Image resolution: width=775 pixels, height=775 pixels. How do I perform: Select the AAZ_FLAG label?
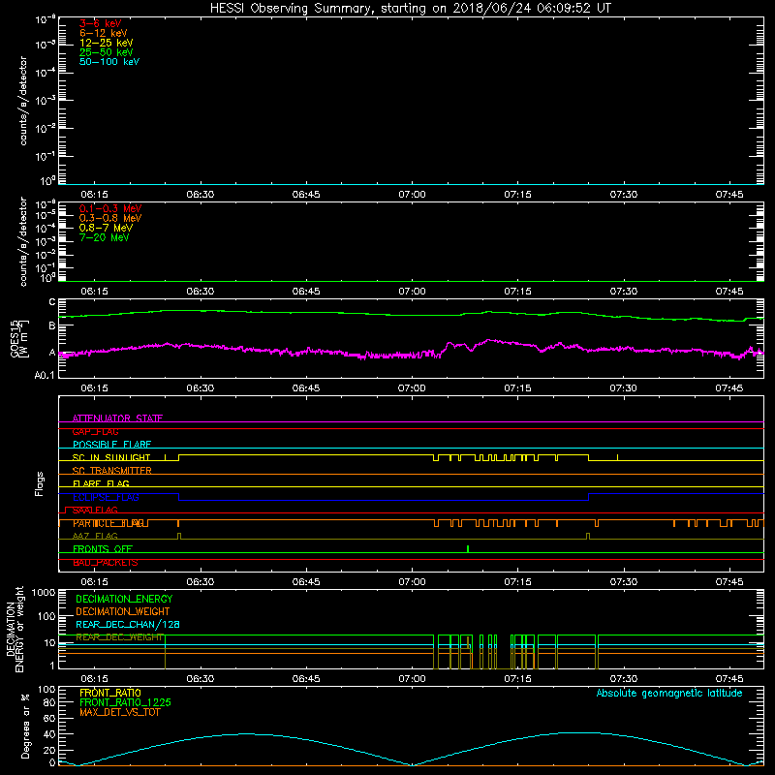tap(95, 536)
